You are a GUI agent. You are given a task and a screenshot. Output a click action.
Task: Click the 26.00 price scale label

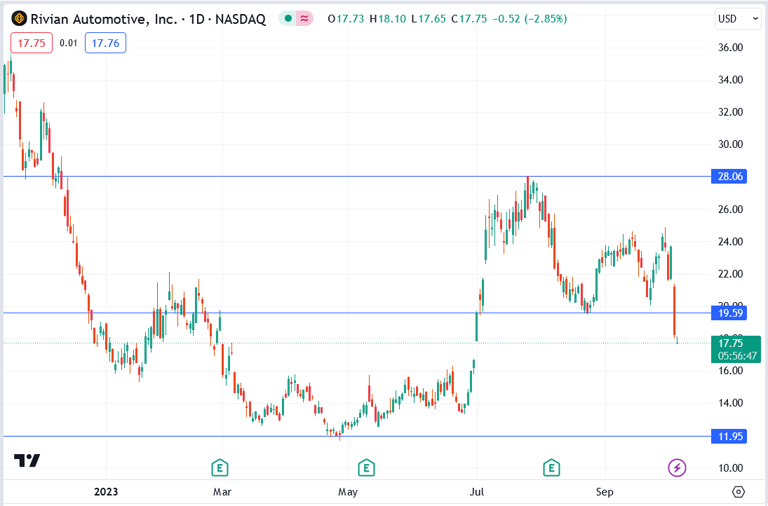point(730,210)
